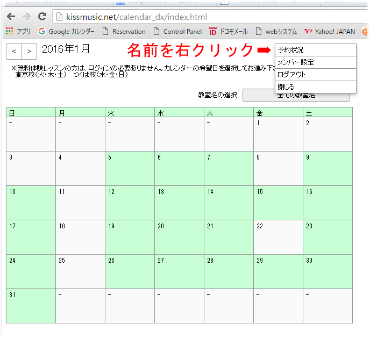Open the Reservation bookmark
This screenshot has width=370, height=339.
[x=124, y=31]
